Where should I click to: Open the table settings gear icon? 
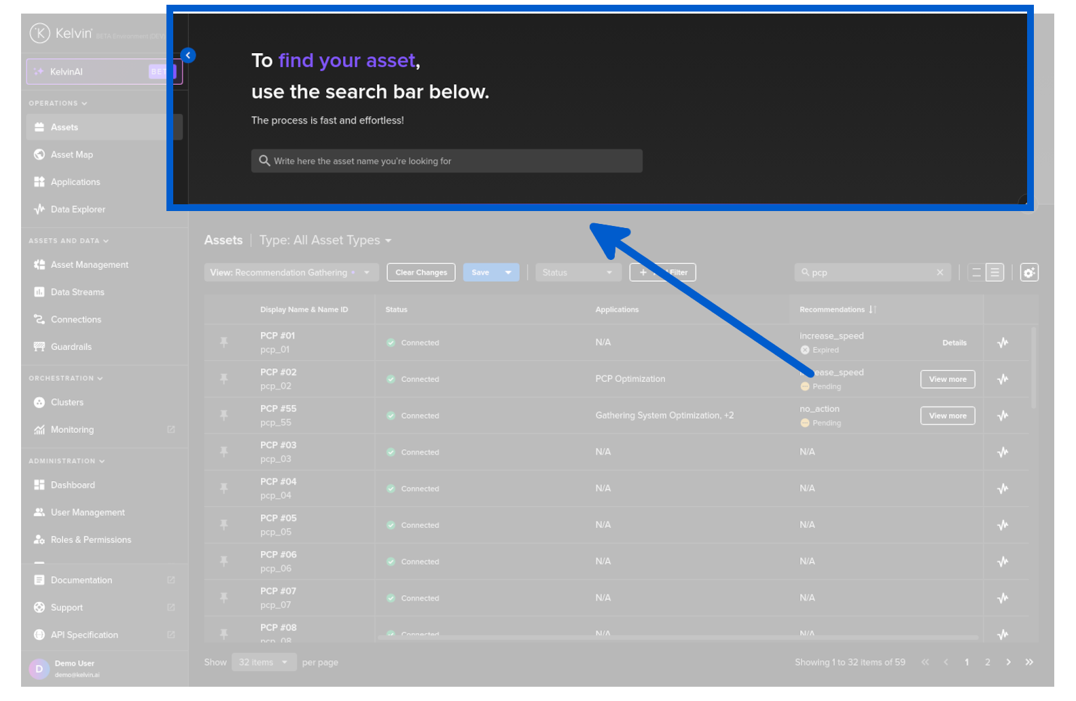pyautogui.click(x=1029, y=273)
